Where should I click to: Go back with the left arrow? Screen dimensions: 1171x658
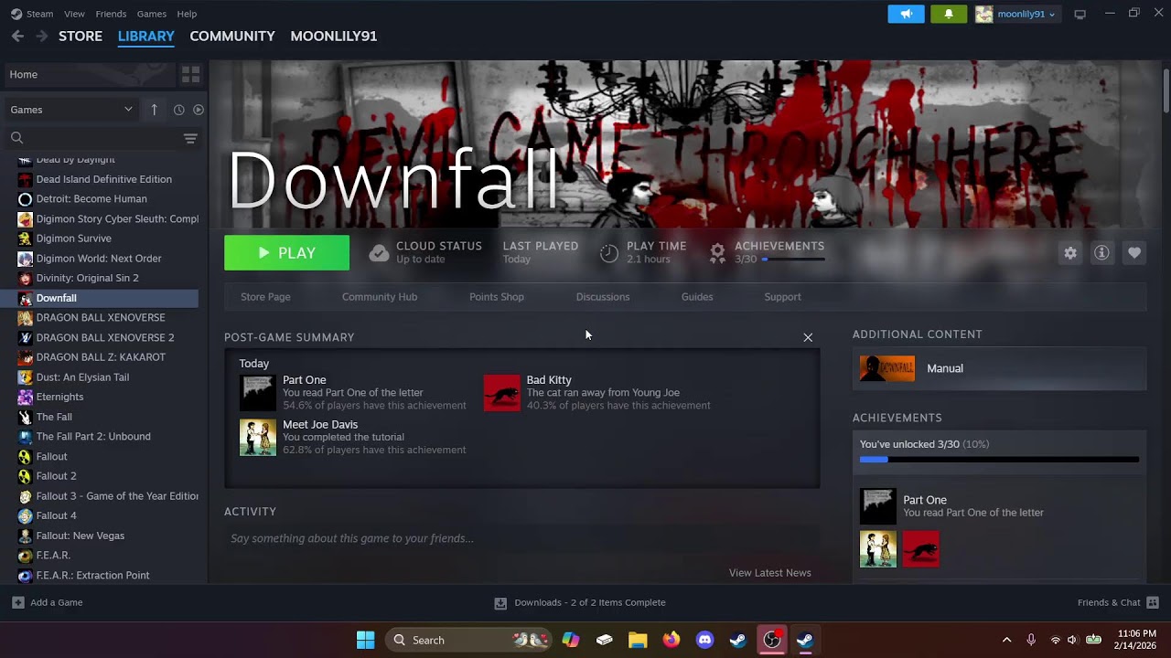[17, 36]
